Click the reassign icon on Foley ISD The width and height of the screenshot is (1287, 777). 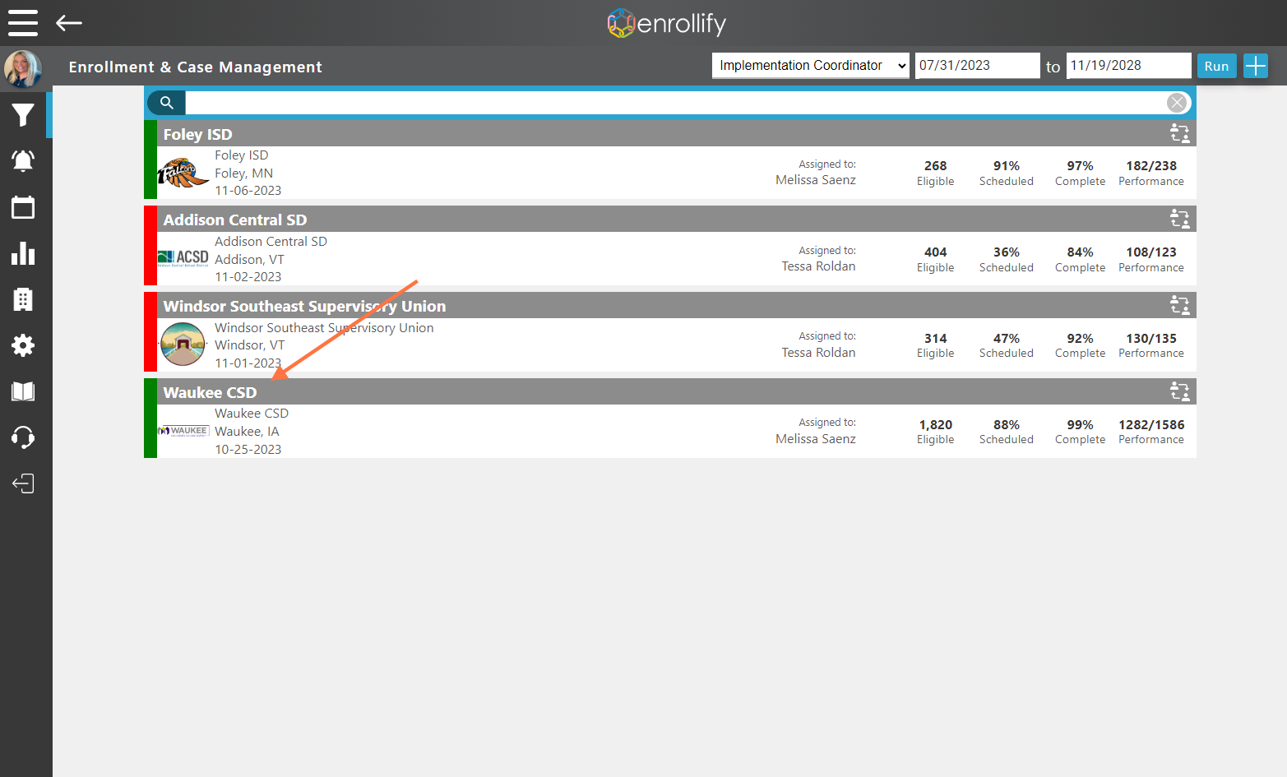1179,133
